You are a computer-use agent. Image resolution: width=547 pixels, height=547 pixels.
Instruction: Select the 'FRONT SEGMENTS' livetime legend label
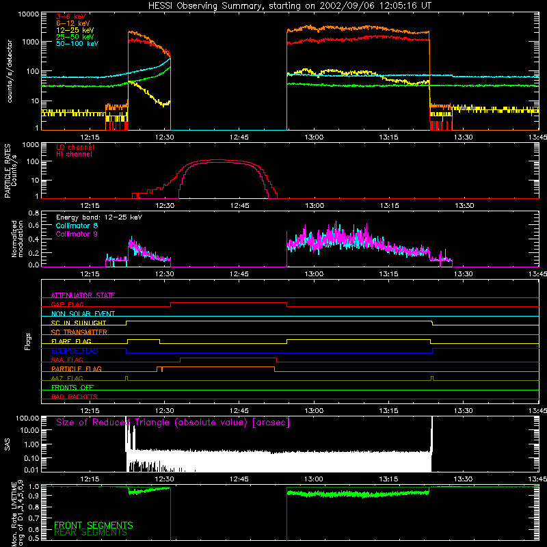[x=94, y=525]
